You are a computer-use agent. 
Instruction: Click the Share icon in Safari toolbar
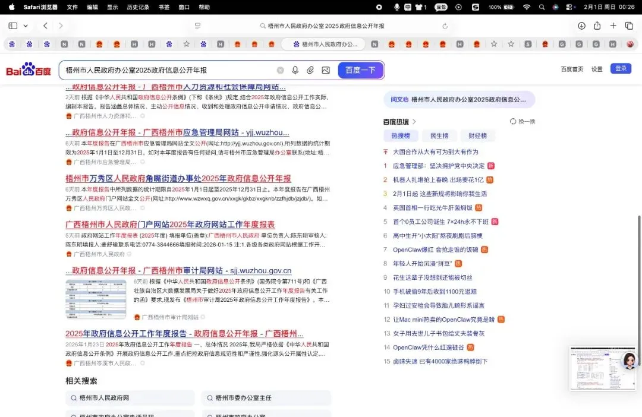coord(597,26)
